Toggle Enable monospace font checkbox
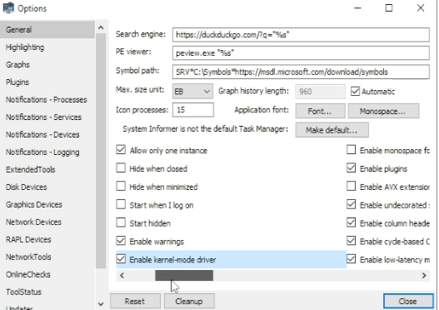Image resolution: width=439 pixels, height=310 pixels. pyautogui.click(x=351, y=150)
